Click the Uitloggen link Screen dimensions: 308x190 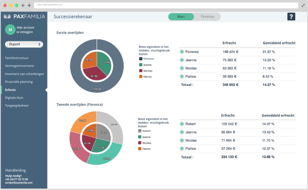(x=26, y=32)
